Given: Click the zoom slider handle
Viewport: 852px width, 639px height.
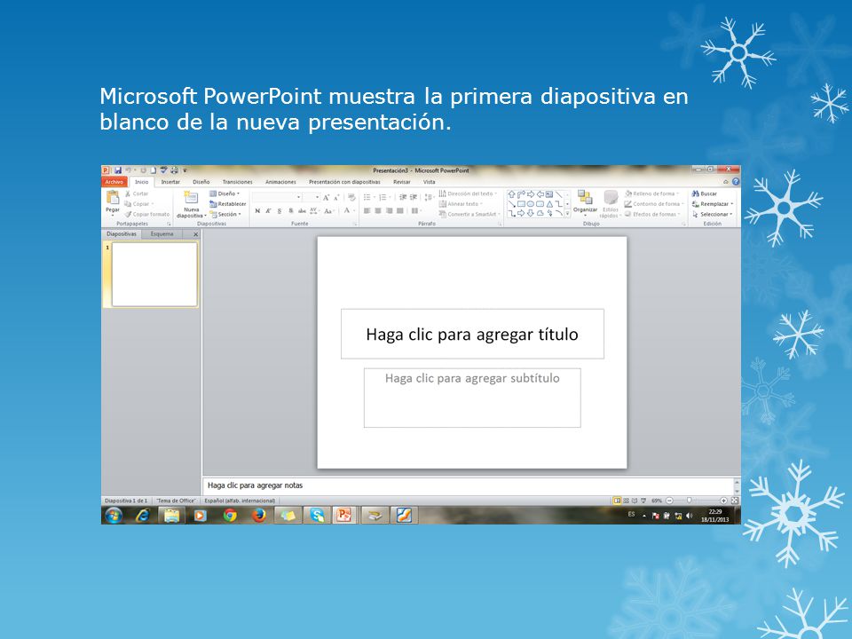Looking at the screenshot, I should click(x=689, y=501).
